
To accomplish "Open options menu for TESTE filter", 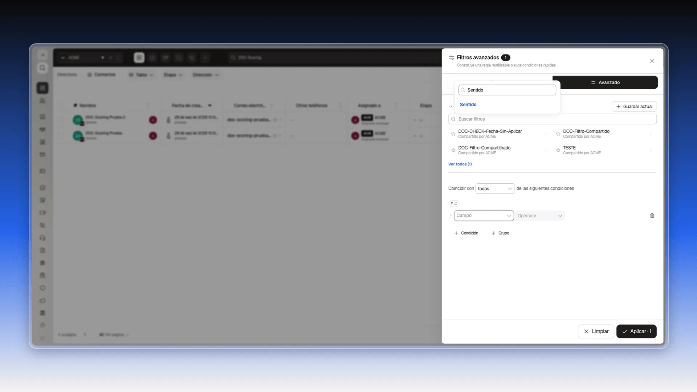I will pos(651,150).
